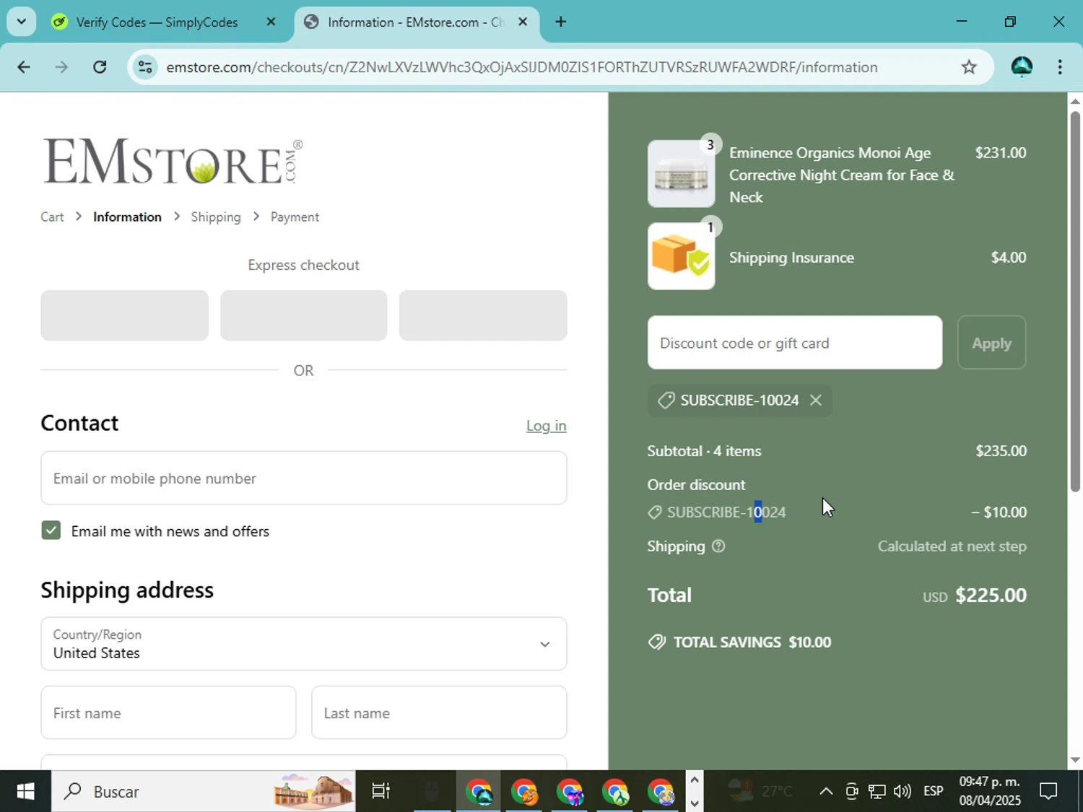The image size is (1083, 812).
Task: Select the Payment breadcrumb step
Action: (x=295, y=217)
